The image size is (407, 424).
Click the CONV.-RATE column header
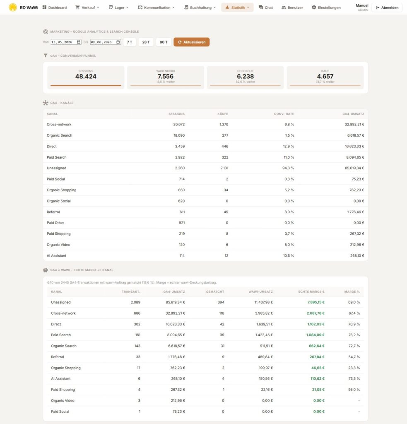284,114
